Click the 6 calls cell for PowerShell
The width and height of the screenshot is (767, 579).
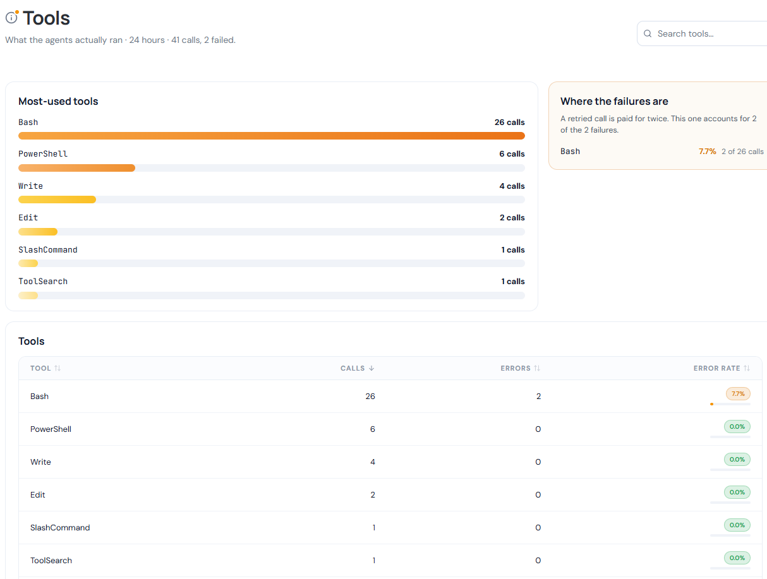373,429
